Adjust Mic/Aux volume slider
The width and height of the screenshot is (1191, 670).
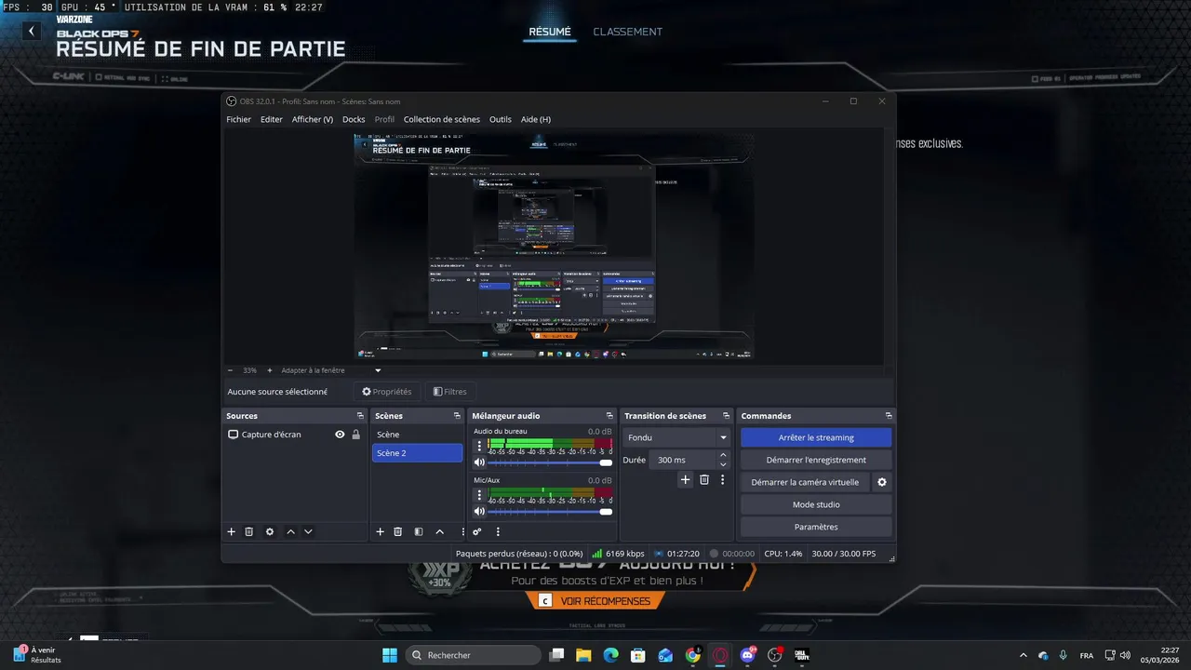(x=549, y=511)
